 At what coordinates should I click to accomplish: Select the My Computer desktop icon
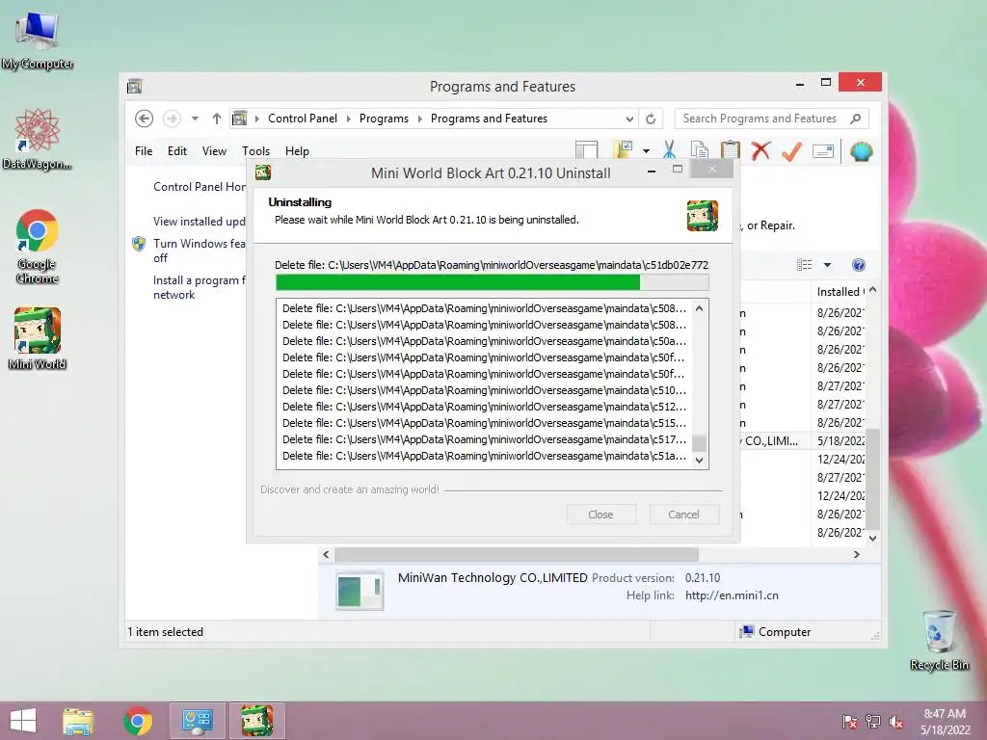point(38,40)
